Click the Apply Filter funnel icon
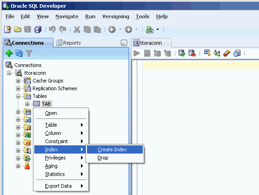The width and height of the screenshot is (259, 195). (29, 53)
